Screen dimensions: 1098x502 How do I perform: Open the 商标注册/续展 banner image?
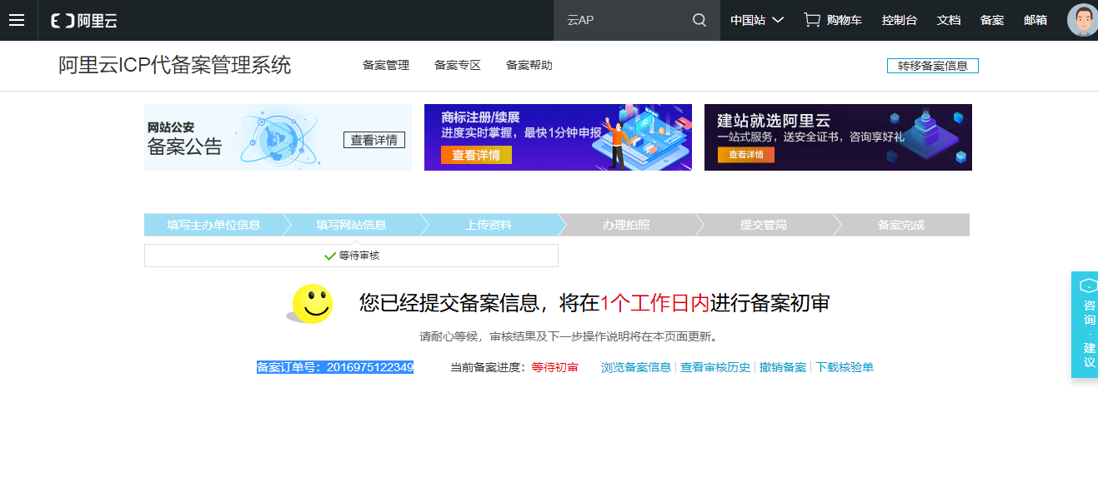tap(558, 137)
